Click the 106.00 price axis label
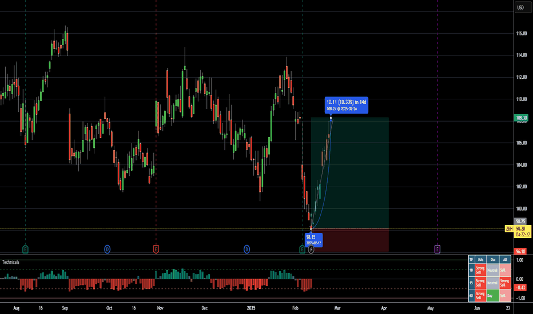 (x=521, y=143)
